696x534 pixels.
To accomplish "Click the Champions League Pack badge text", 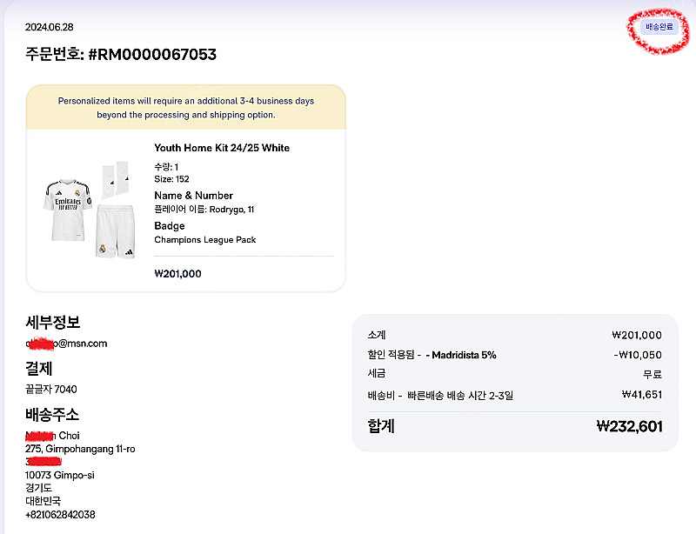I will coord(204,240).
